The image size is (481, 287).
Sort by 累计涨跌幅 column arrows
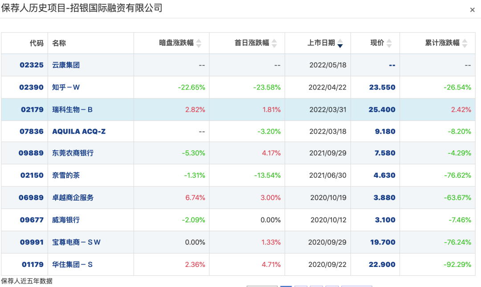coord(465,43)
